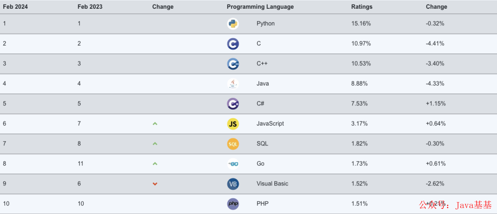Click the Ratings column header
This screenshot has height=214, width=497.
tap(362, 6)
